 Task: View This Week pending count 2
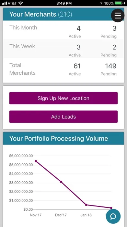tap(114, 47)
